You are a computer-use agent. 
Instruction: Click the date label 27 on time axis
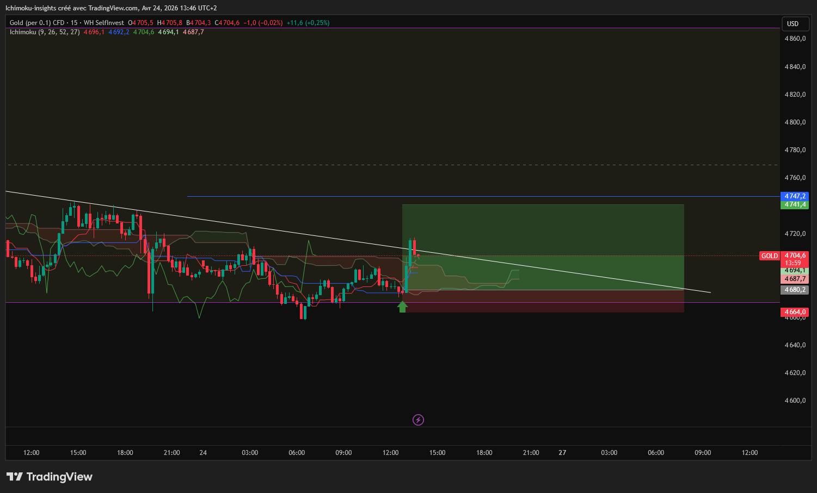(x=562, y=453)
